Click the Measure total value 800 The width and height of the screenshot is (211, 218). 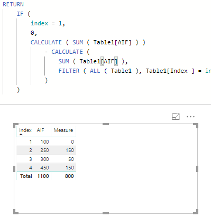(69, 176)
